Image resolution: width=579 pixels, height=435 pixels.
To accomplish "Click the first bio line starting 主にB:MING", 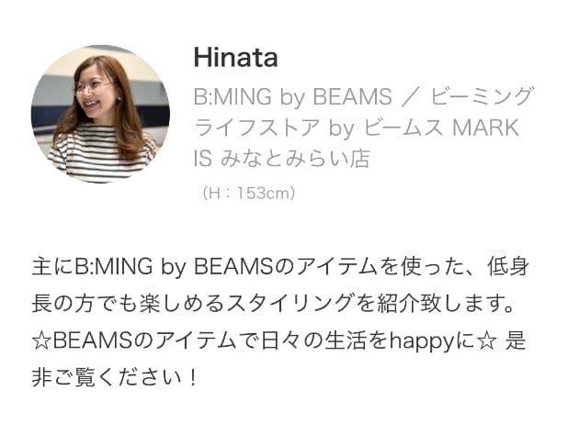I will (x=280, y=266).
